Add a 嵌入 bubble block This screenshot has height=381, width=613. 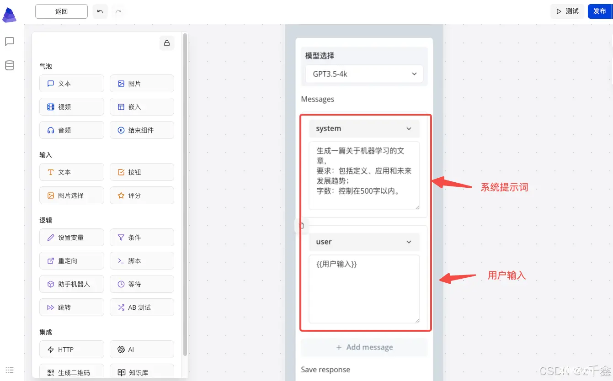coord(142,107)
